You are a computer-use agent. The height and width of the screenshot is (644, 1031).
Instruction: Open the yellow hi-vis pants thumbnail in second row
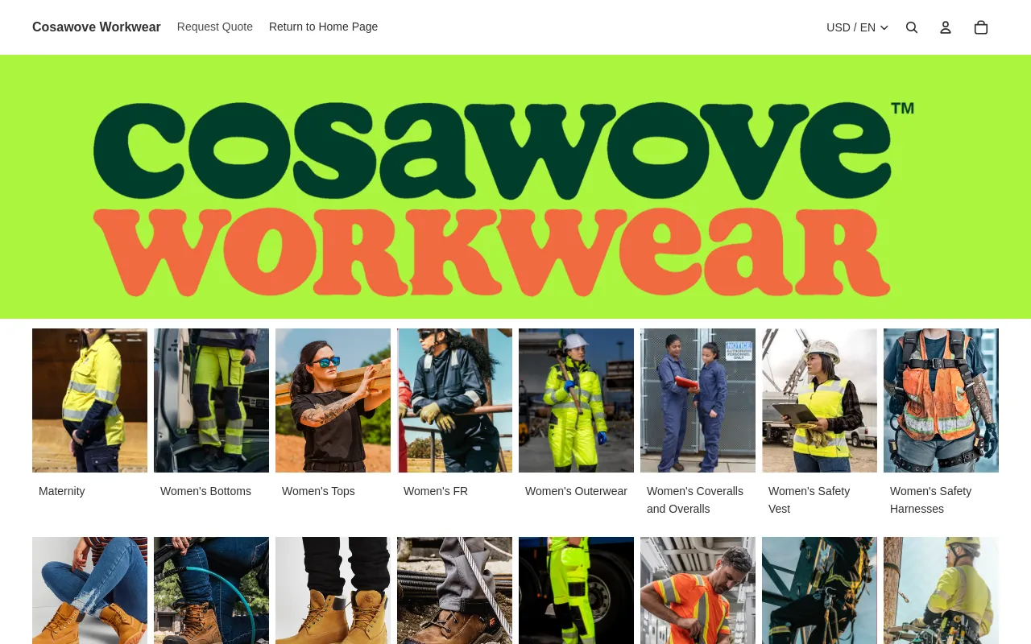(576, 590)
